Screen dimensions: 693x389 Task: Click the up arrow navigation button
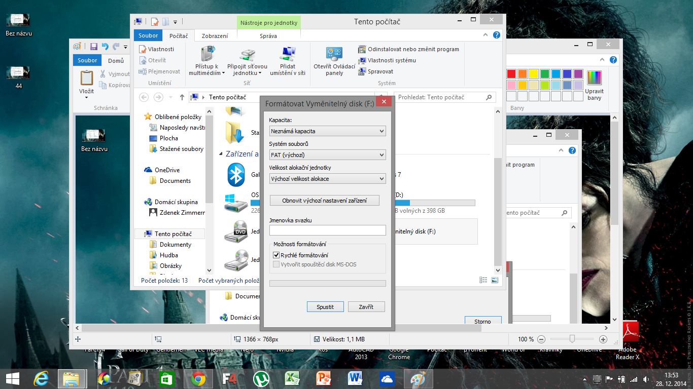tap(182, 97)
